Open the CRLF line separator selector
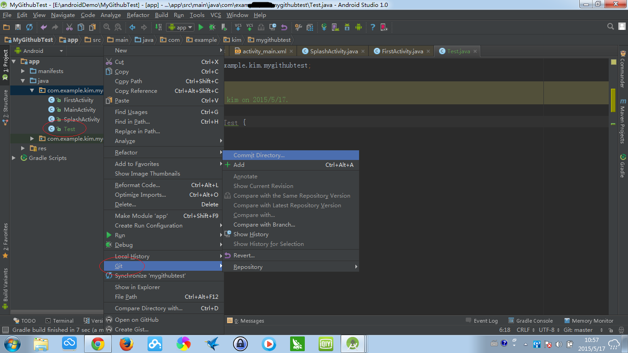This screenshot has height=353, width=628. pos(526,330)
